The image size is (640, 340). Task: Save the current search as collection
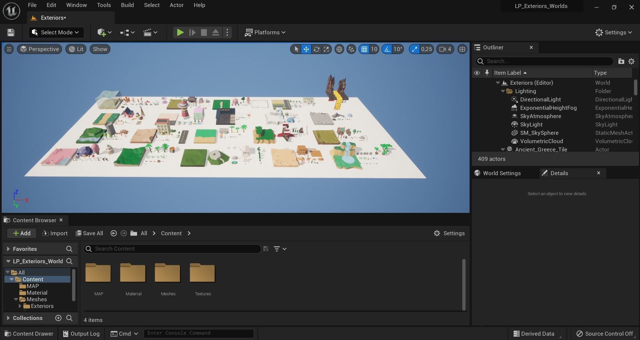266,249
